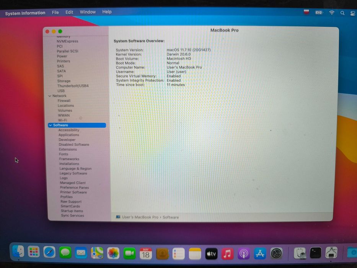Open Terminal from the Dock

click(316, 253)
